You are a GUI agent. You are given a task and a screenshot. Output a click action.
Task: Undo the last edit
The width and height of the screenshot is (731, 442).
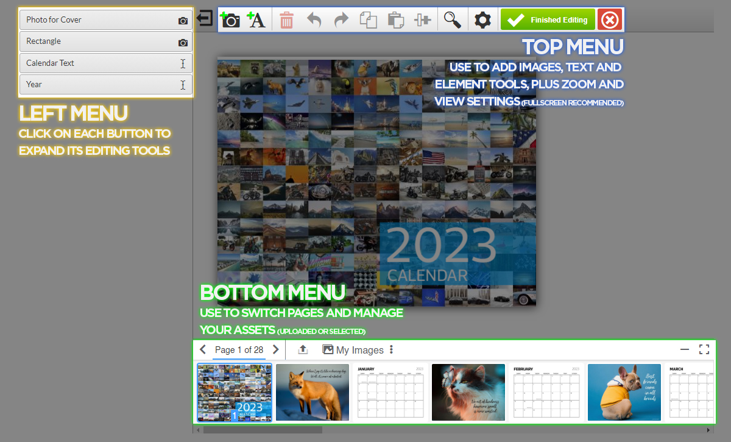pyautogui.click(x=314, y=20)
